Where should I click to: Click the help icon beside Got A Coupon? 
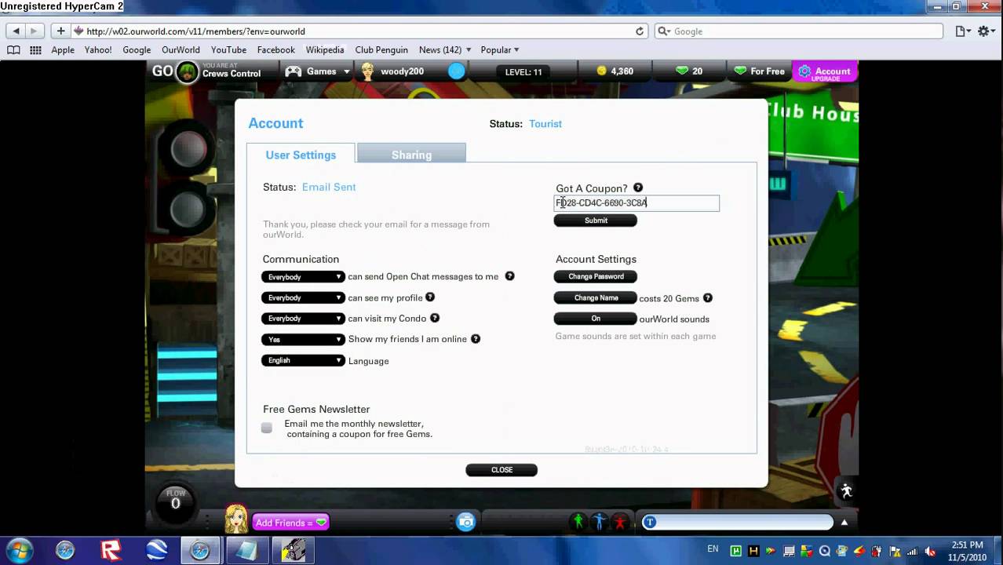coord(638,188)
